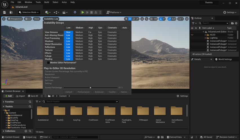Open Outliner filter icon
This screenshot has width=240, height=140.
tap(194, 23)
